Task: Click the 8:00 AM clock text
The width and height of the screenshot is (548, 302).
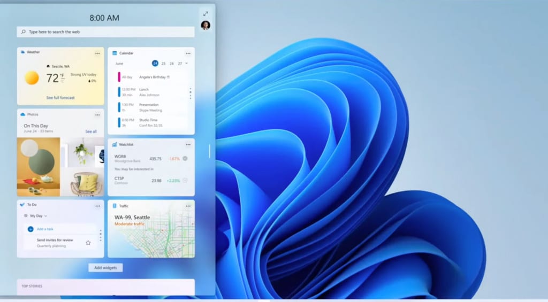Action: 104,18
